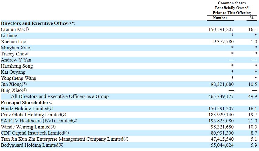Click the Andrew Y Yan name
The width and height of the screenshot is (259, 151).
pyautogui.click(x=16, y=60)
